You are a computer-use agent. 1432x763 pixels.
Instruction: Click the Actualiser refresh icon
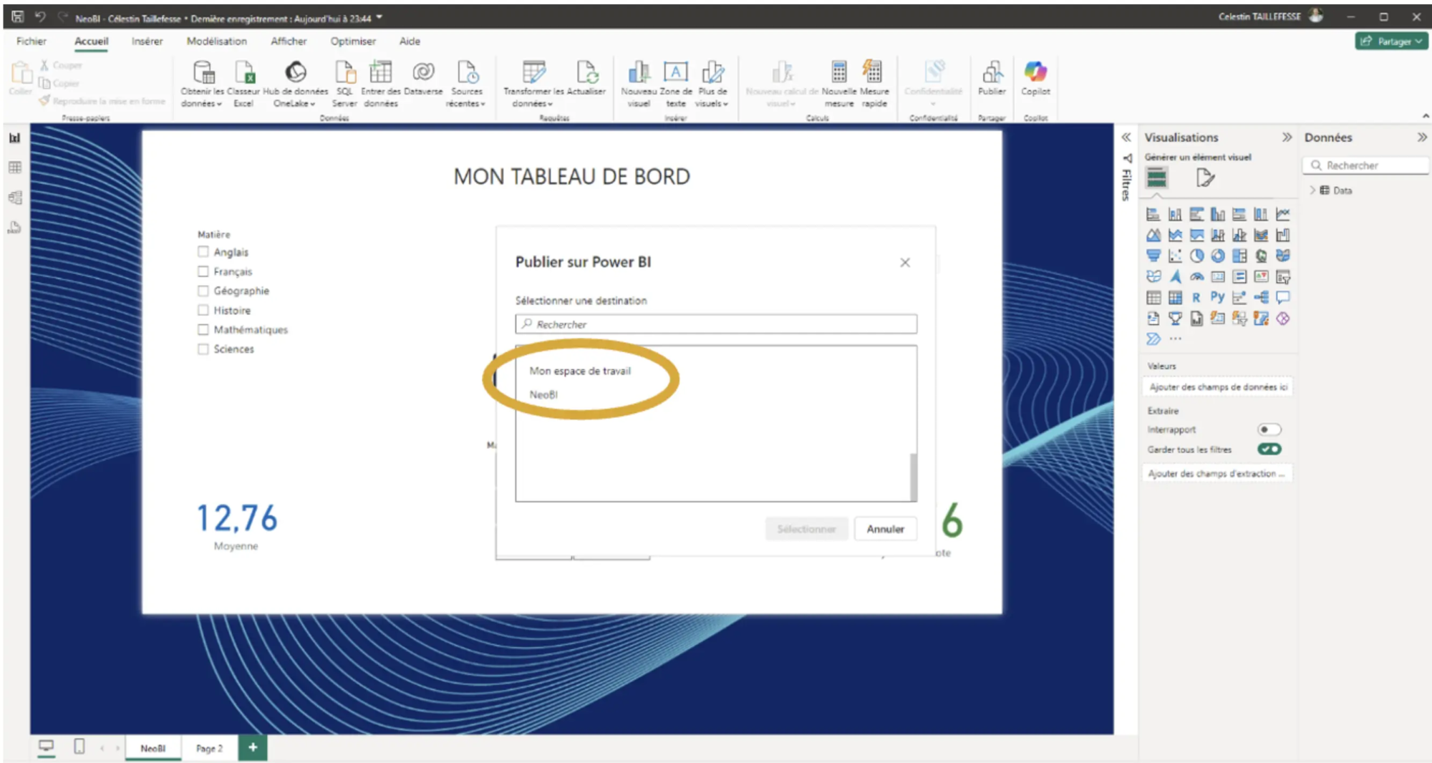coord(586,79)
